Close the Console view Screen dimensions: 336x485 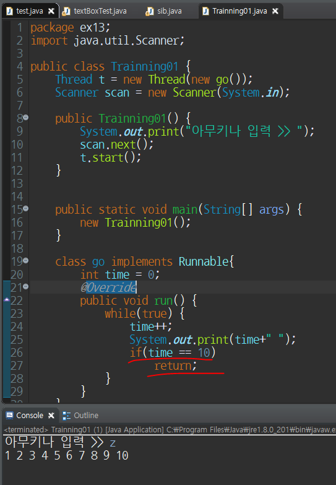click(x=51, y=416)
